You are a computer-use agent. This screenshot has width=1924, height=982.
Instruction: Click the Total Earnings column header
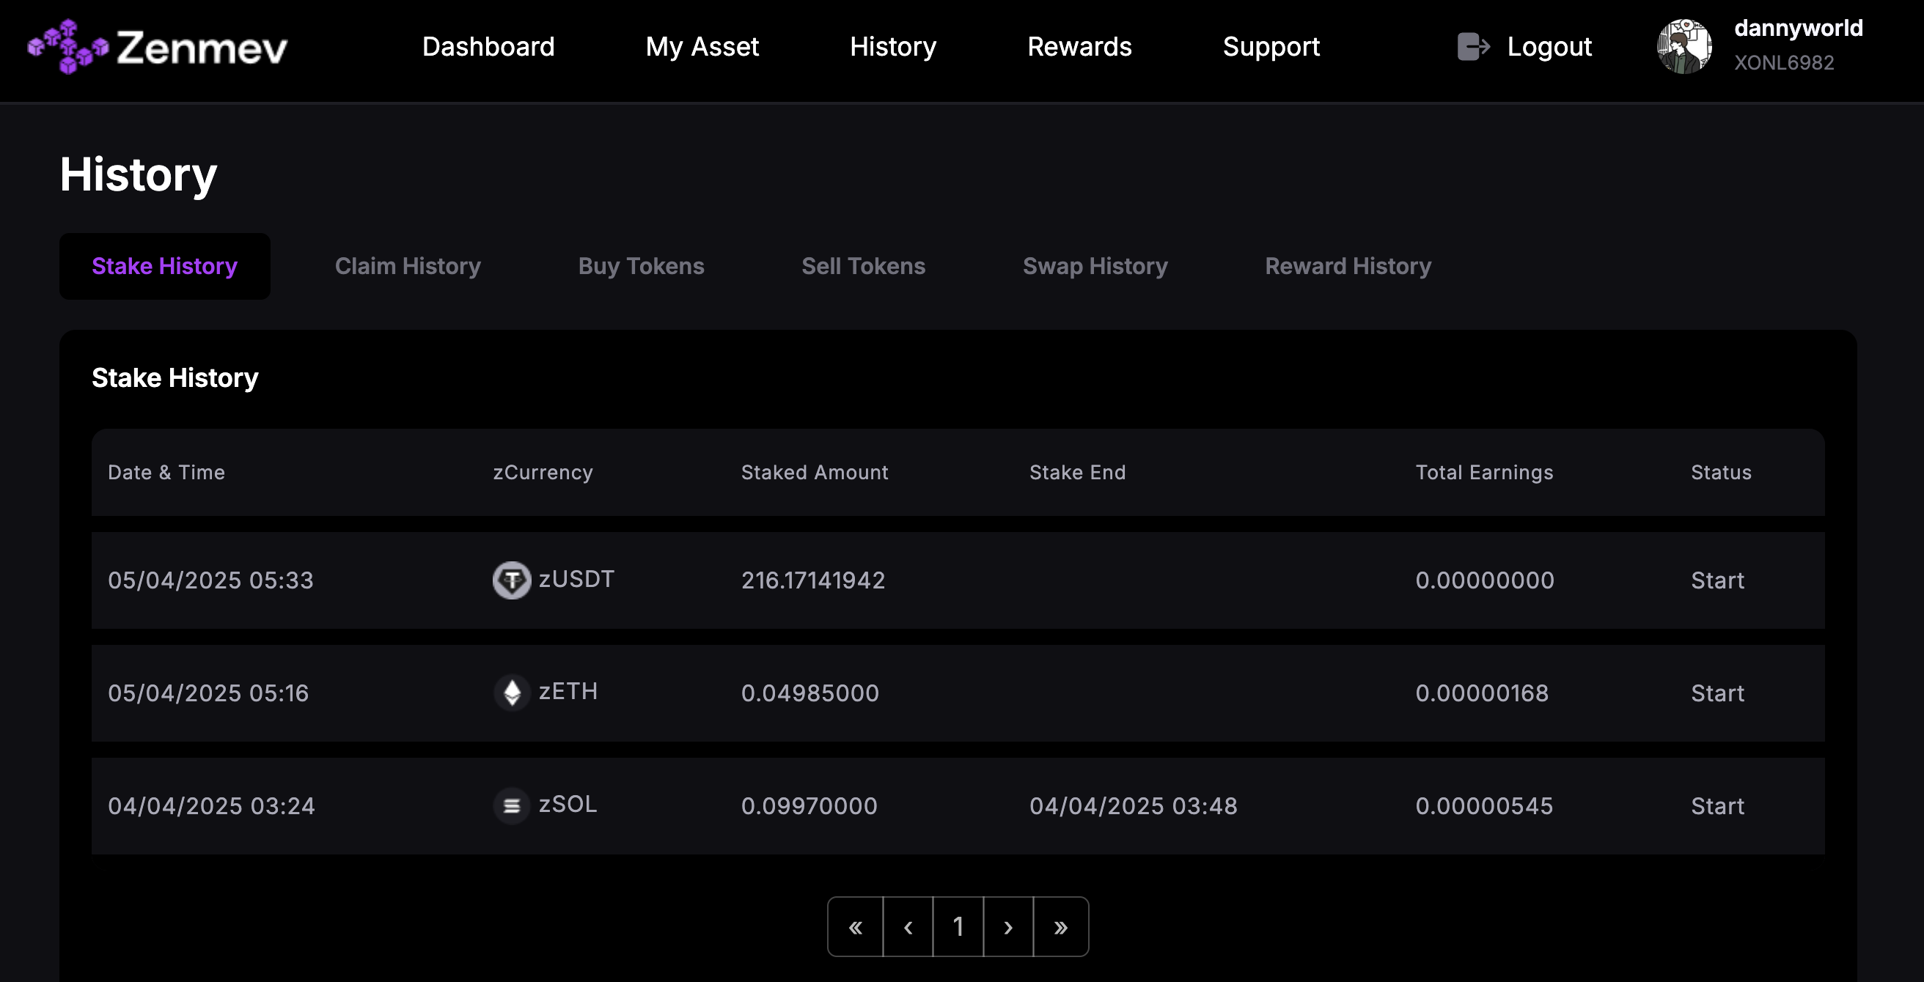(x=1484, y=473)
